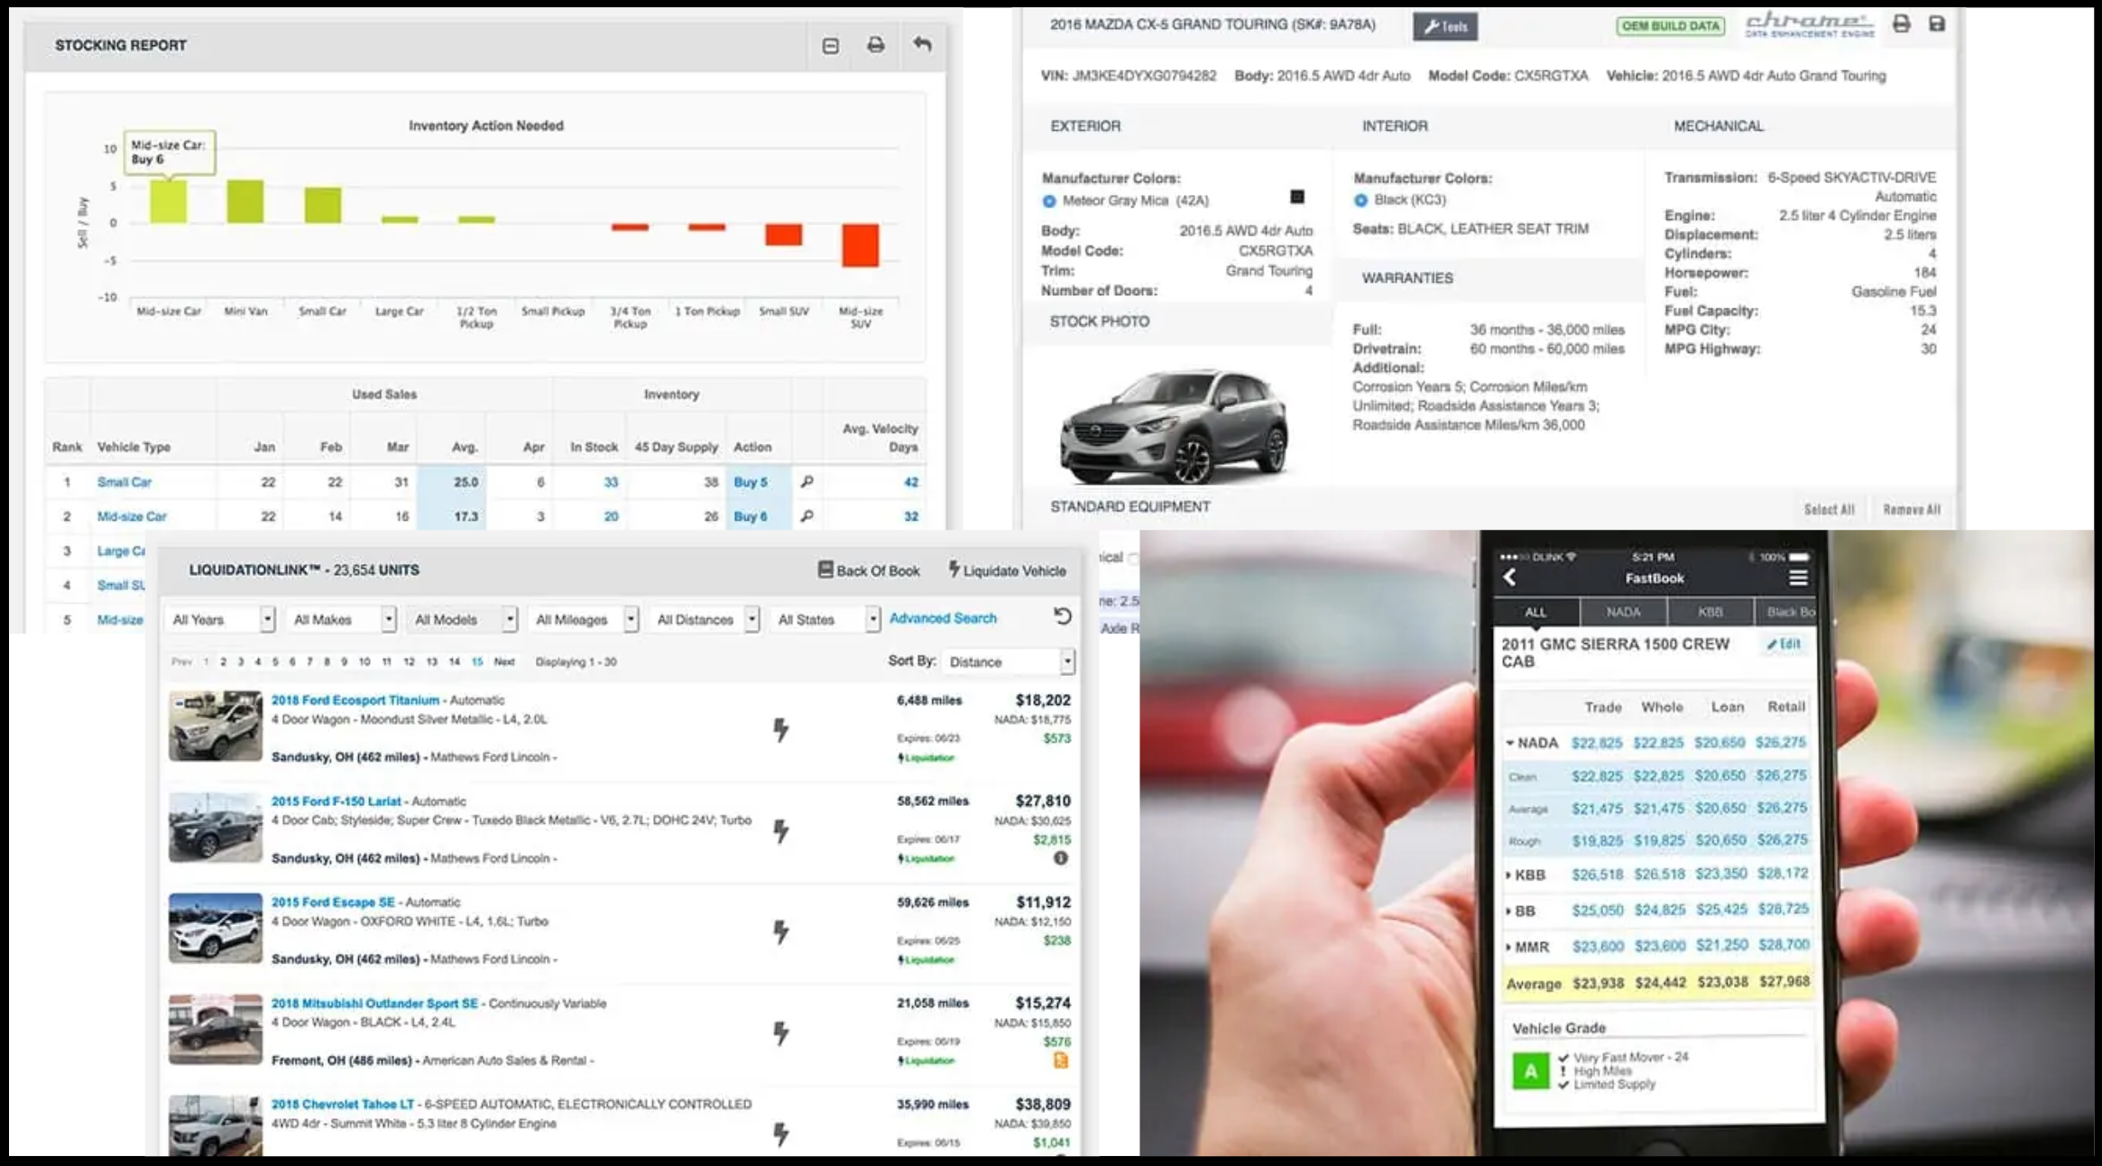Screen dimensions: 2102x1166
Task: Open the FastBook hamburger menu on phone
Action: pos(1798,578)
